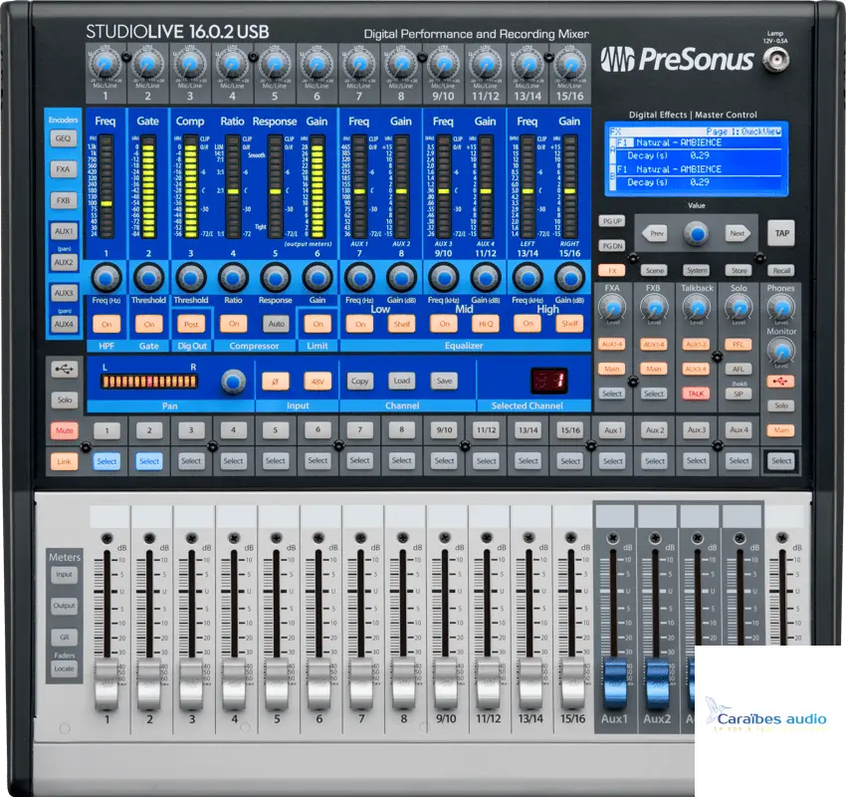
Task: Click the channel 7 Select button
Action: (x=359, y=461)
